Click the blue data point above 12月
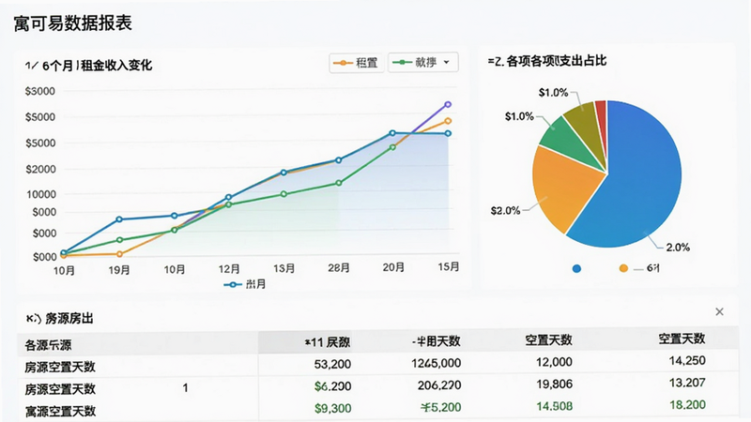Screen dimensions: 751x422 point(228,197)
